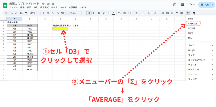Open the データ menu
The height and width of the screenshot is (107, 216).
pyautogui.click(x=54, y=8)
